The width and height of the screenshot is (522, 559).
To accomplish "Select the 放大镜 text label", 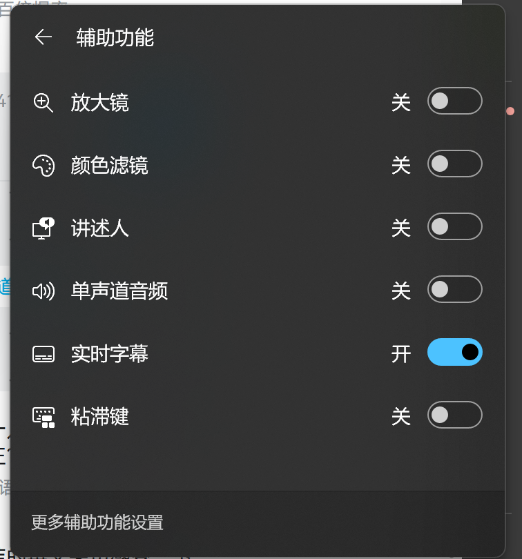I will pyautogui.click(x=99, y=103).
